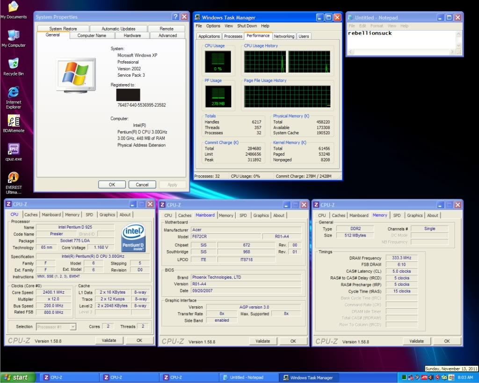
Task: Activate the Windows Task Manager taskbar button
Action: [309, 377]
